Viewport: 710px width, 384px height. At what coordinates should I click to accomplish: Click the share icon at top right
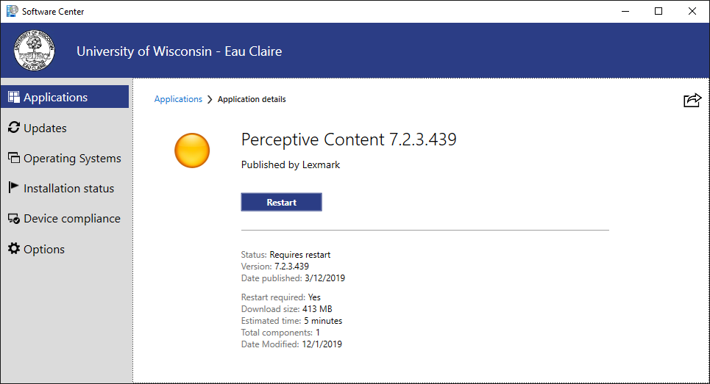tap(692, 101)
